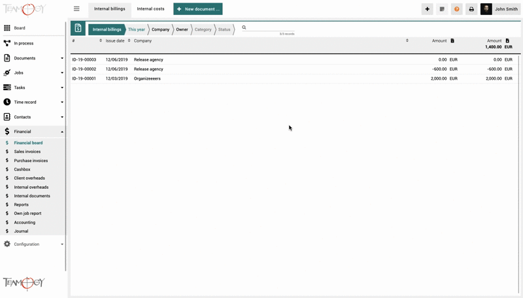Open the notes icon in top bar
This screenshot has width=523, height=298.
tap(442, 9)
